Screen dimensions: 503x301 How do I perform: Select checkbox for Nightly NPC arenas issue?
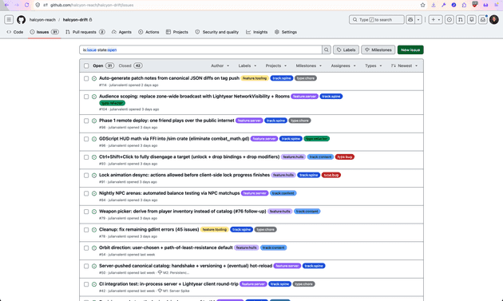click(86, 193)
